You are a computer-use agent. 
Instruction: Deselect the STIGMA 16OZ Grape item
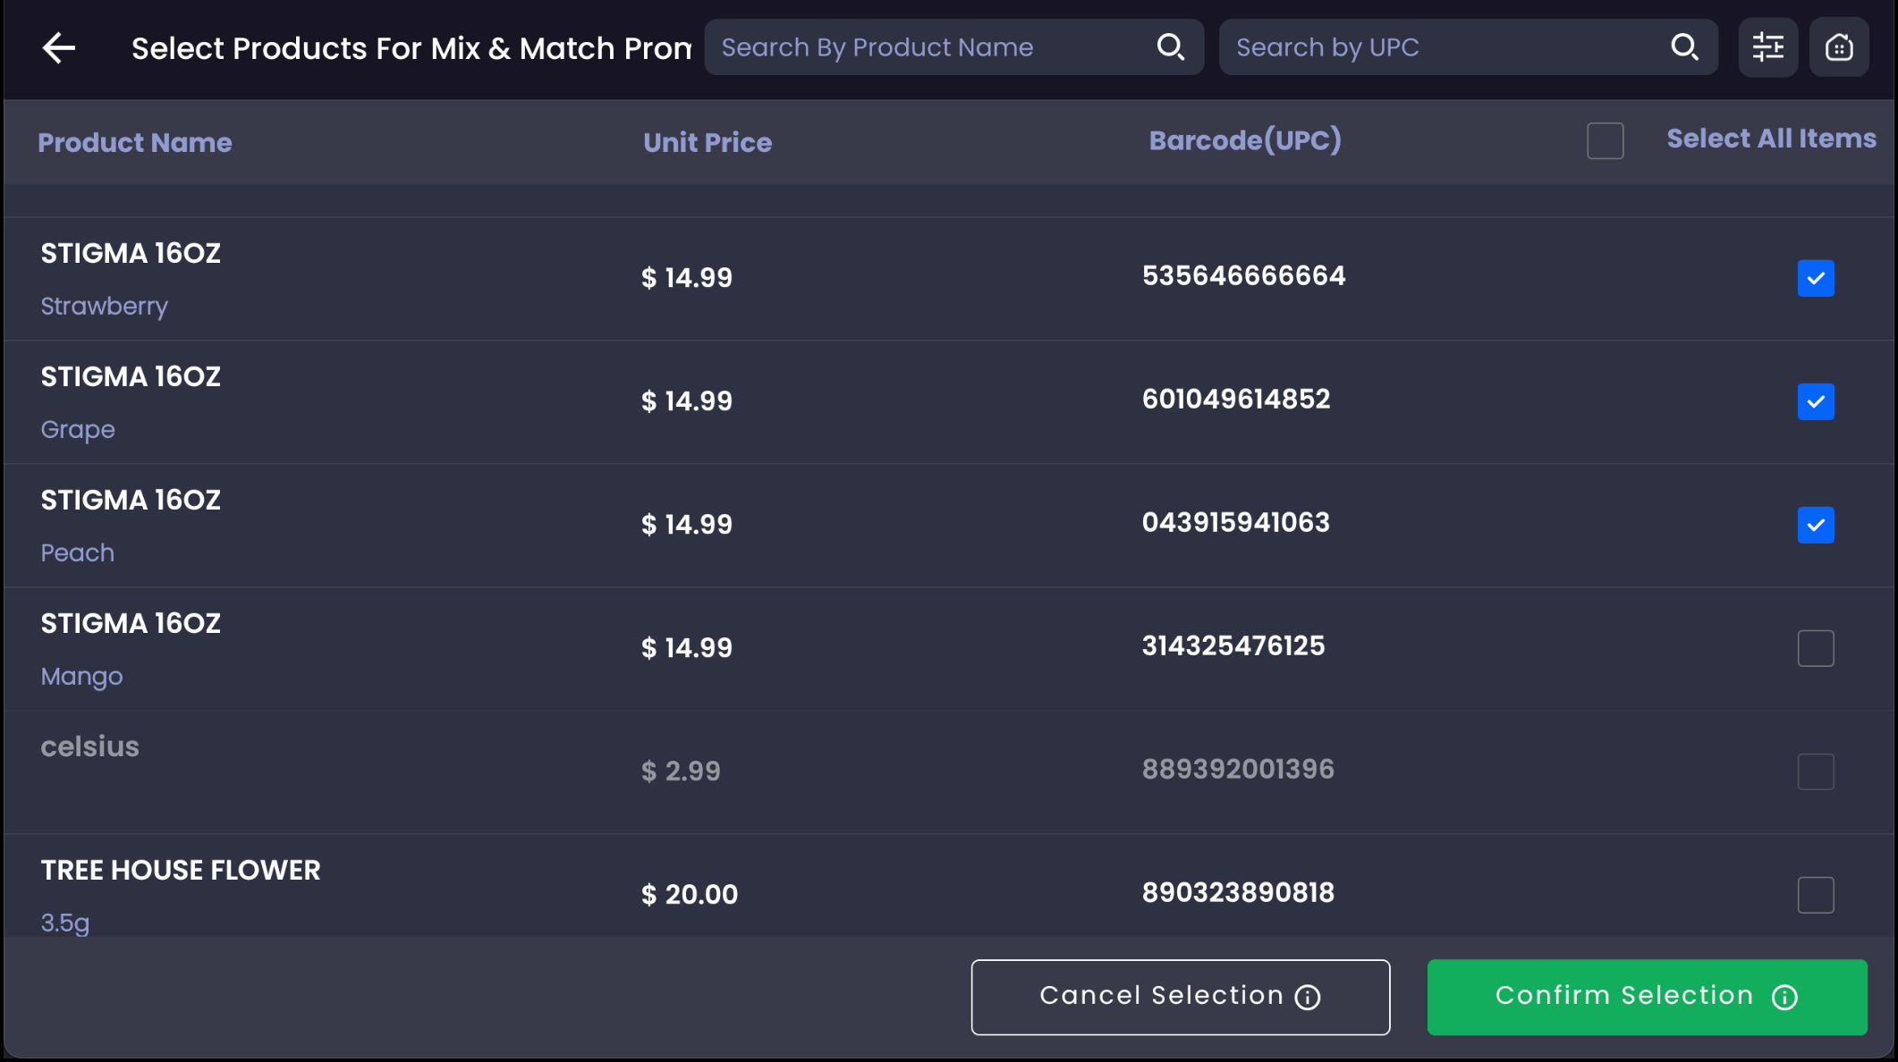pos(1815,401)
